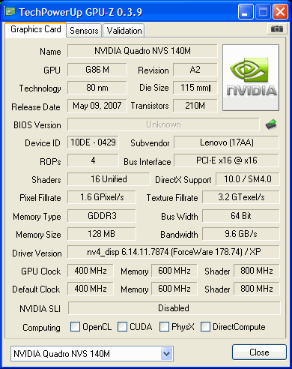Click the BIOS Version Unknown field
The width and height of the screenshot is (292, 369).
[x=163, y=124]
